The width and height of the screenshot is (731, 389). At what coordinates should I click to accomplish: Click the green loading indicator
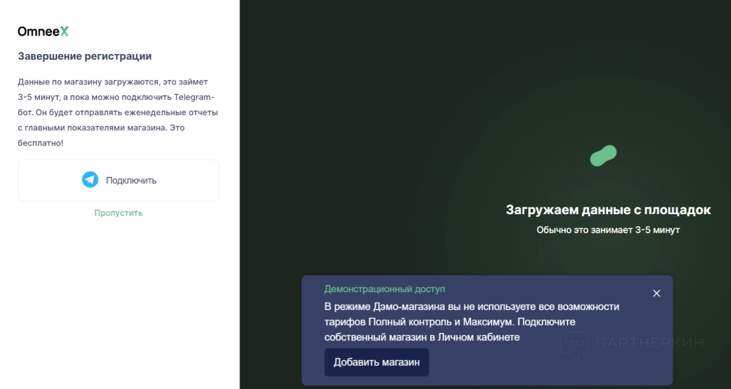(603, 156)
